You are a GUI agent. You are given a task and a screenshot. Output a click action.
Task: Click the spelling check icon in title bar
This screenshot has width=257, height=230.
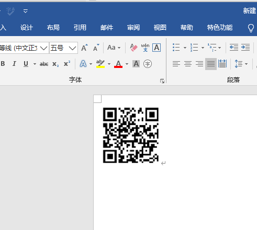tap(10, 11)
